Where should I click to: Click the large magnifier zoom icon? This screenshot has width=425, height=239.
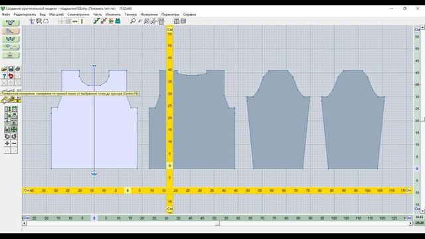click(133, 21)
